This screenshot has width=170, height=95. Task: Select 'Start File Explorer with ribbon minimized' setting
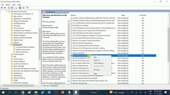pos(87,33)
